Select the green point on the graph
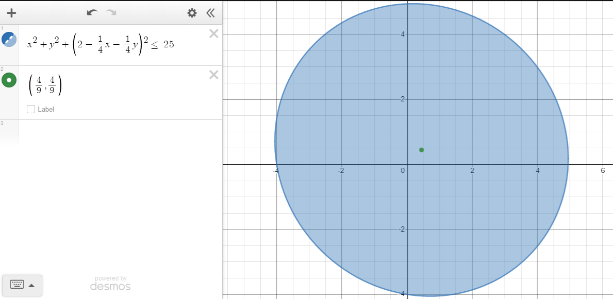 [x=422, y=150]
